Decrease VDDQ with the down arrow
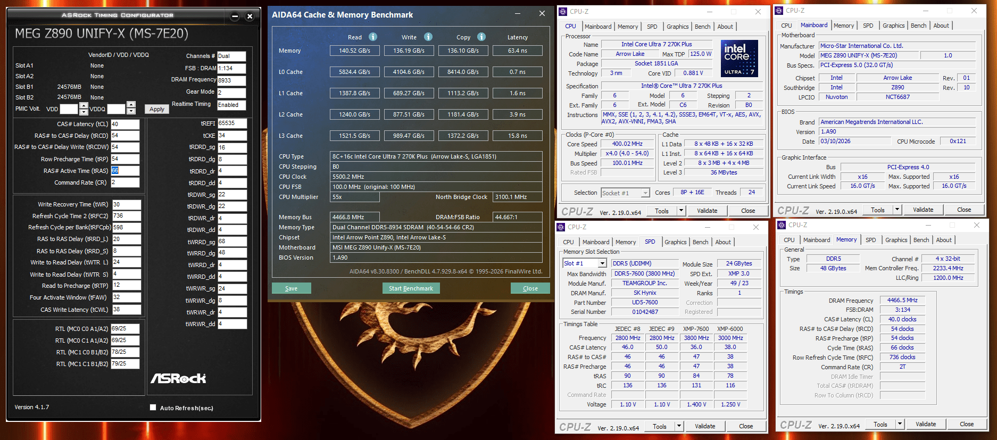This screenshot has height=440, width=997. point(131,111)
